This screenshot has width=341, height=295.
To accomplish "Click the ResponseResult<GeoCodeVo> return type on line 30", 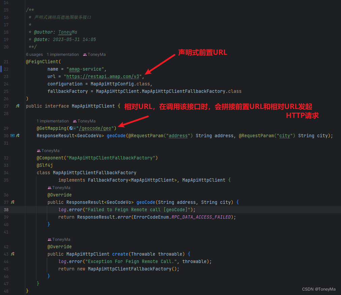I will pyautogui.click(x=70, y=136).
